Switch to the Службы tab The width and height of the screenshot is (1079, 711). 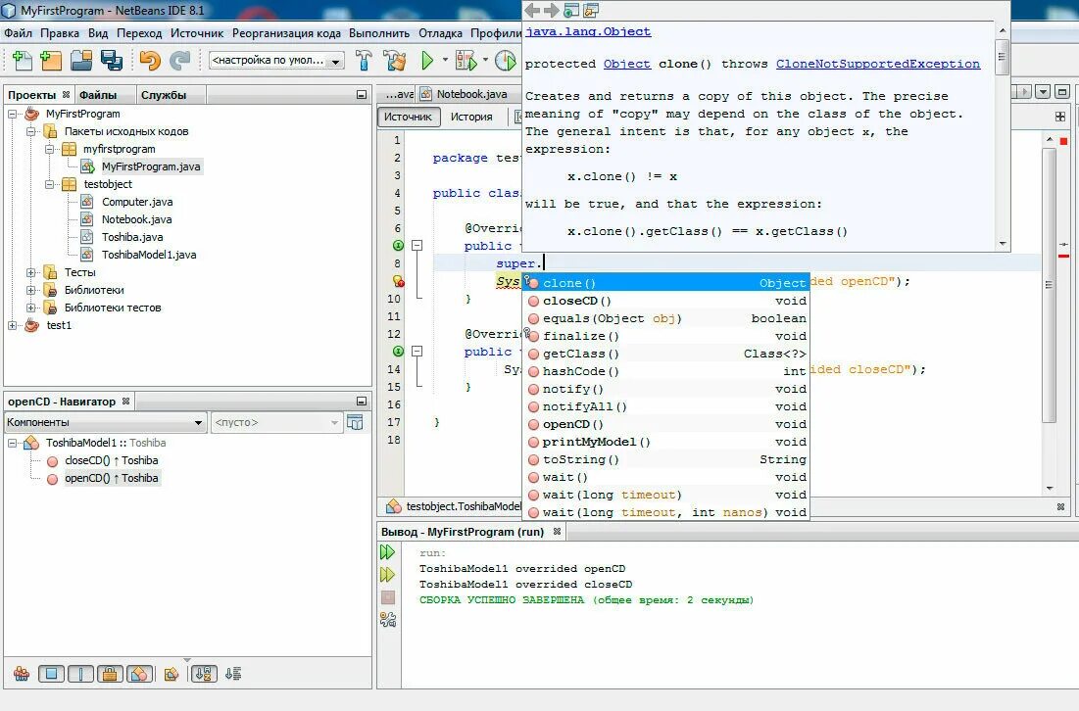164,95
